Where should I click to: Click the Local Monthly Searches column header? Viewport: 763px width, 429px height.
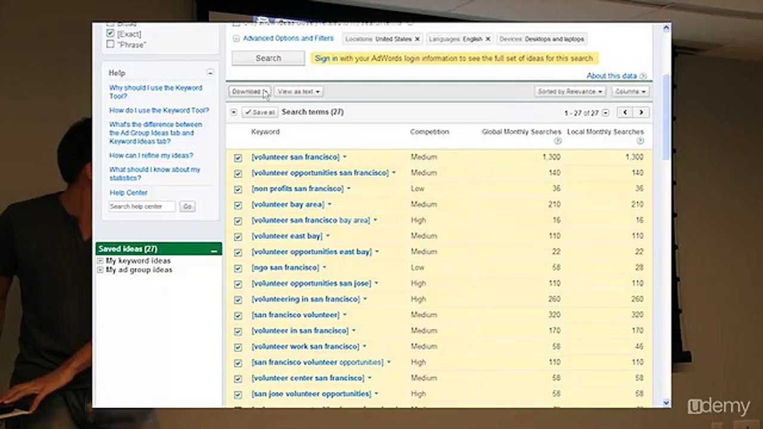point(606,132)
